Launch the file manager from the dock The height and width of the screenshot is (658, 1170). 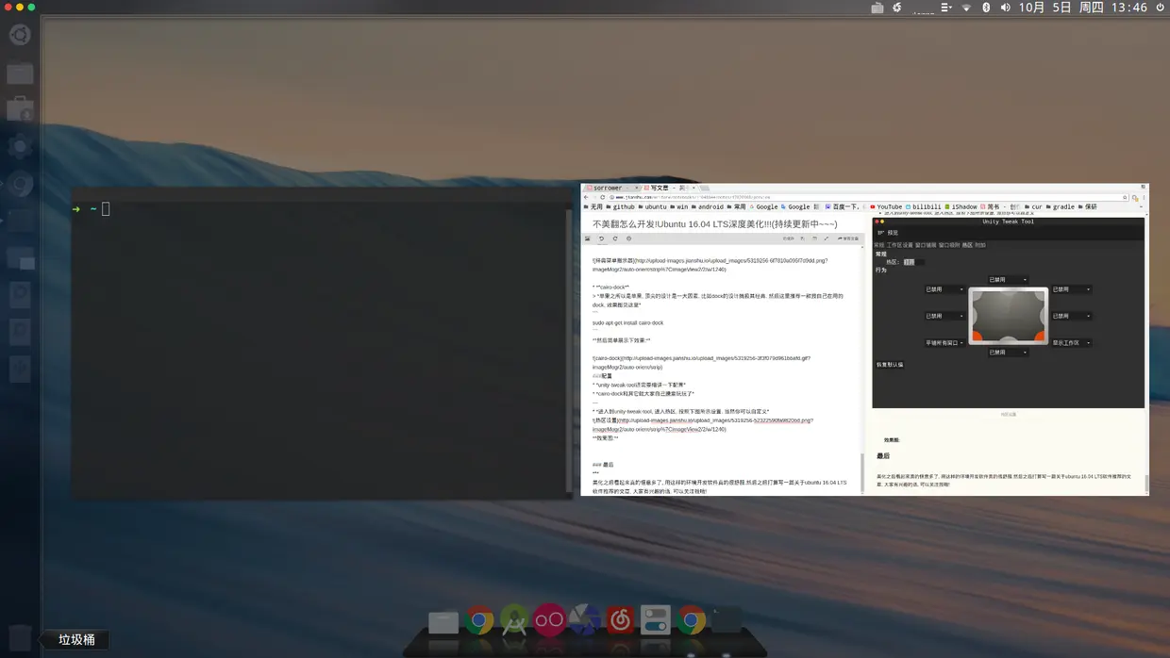point(443,622)
